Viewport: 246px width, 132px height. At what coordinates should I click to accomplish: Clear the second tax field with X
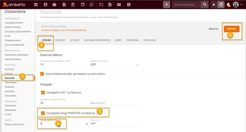tap(87, 124)
